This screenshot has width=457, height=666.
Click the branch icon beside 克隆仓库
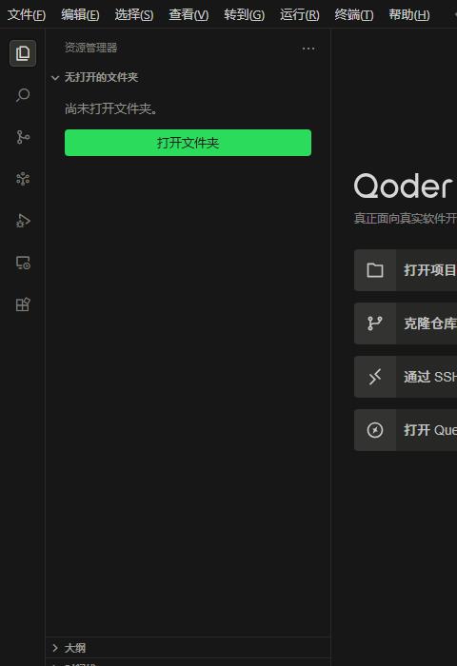pos(375,323)
